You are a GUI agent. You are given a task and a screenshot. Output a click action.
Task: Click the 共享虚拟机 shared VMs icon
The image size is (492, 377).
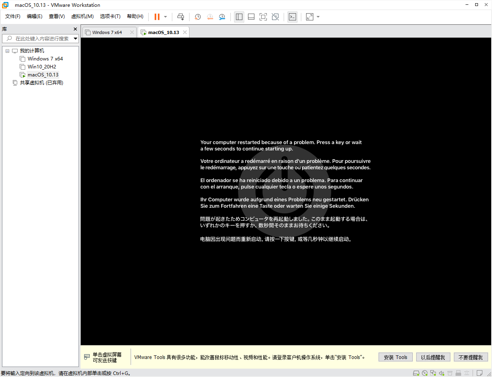15,83
